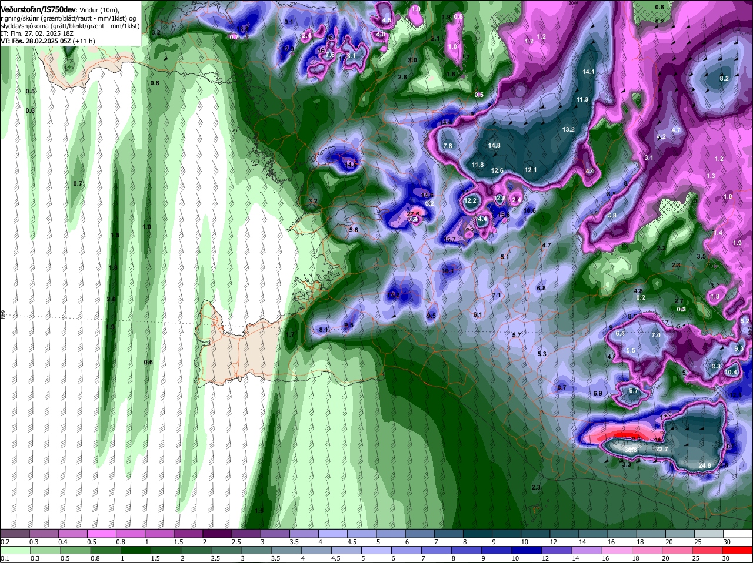Click the 22.7 value label

662,449
